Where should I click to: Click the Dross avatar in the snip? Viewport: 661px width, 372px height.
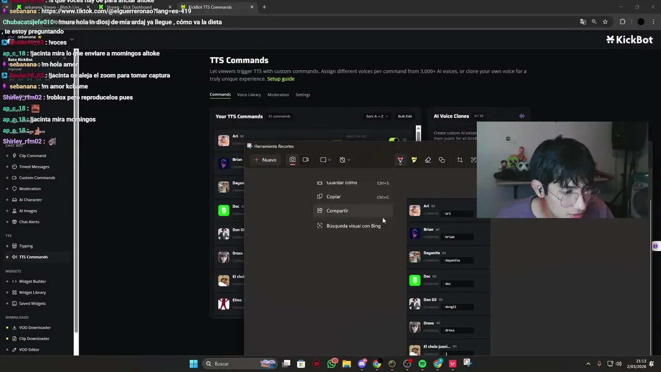click(415, 327)
